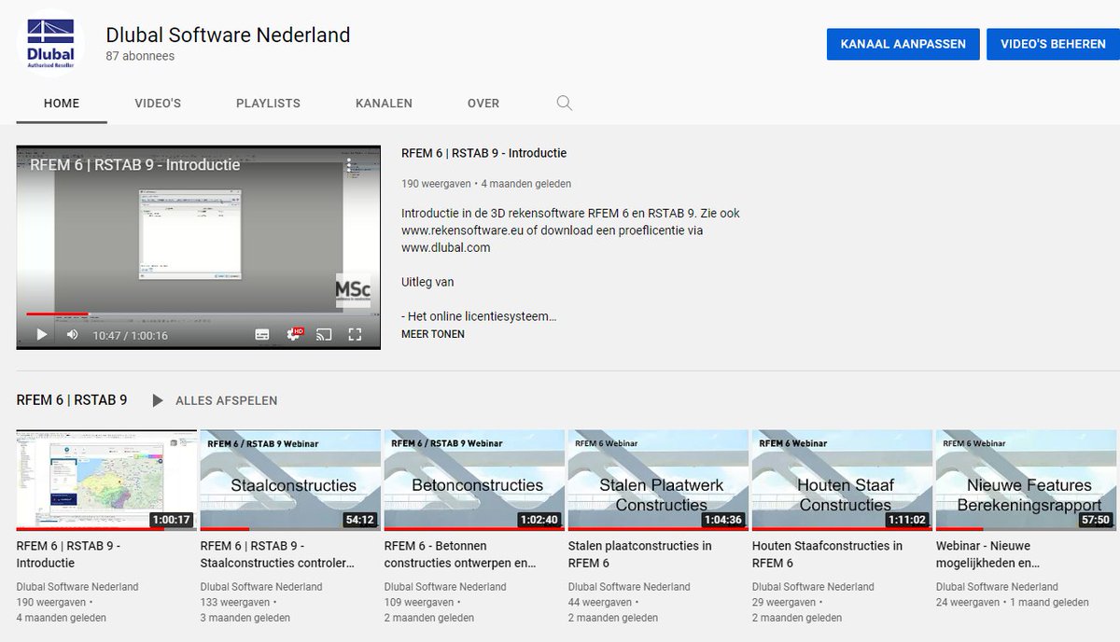Viewport: 1120px width, 642px height.
Task: Click title 'RFEM 6 | RSTAB 9 - Staalconstructies controler…'
Action: [278, 554]
